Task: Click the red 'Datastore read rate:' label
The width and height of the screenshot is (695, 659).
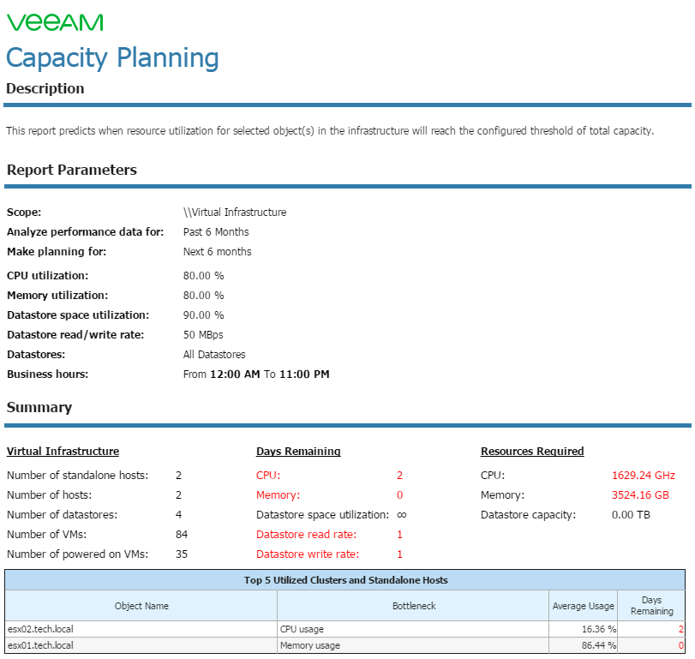Action: [x=306, y=535]
